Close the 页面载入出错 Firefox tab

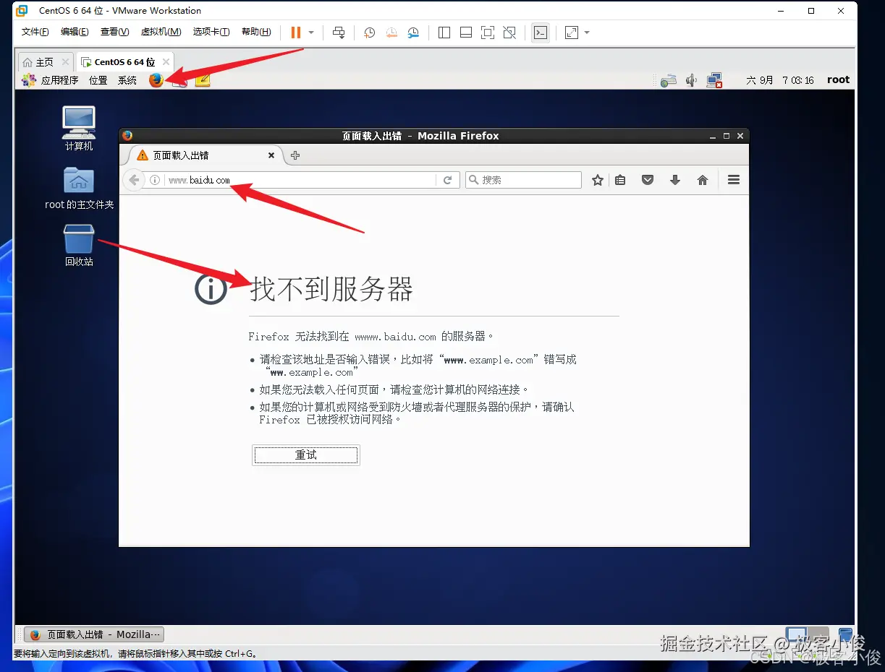tap(271, 155)
